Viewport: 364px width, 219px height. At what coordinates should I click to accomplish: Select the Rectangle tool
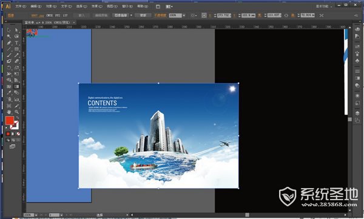point(16,49)
